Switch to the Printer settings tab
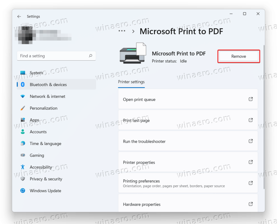 [x=131, y=82]
